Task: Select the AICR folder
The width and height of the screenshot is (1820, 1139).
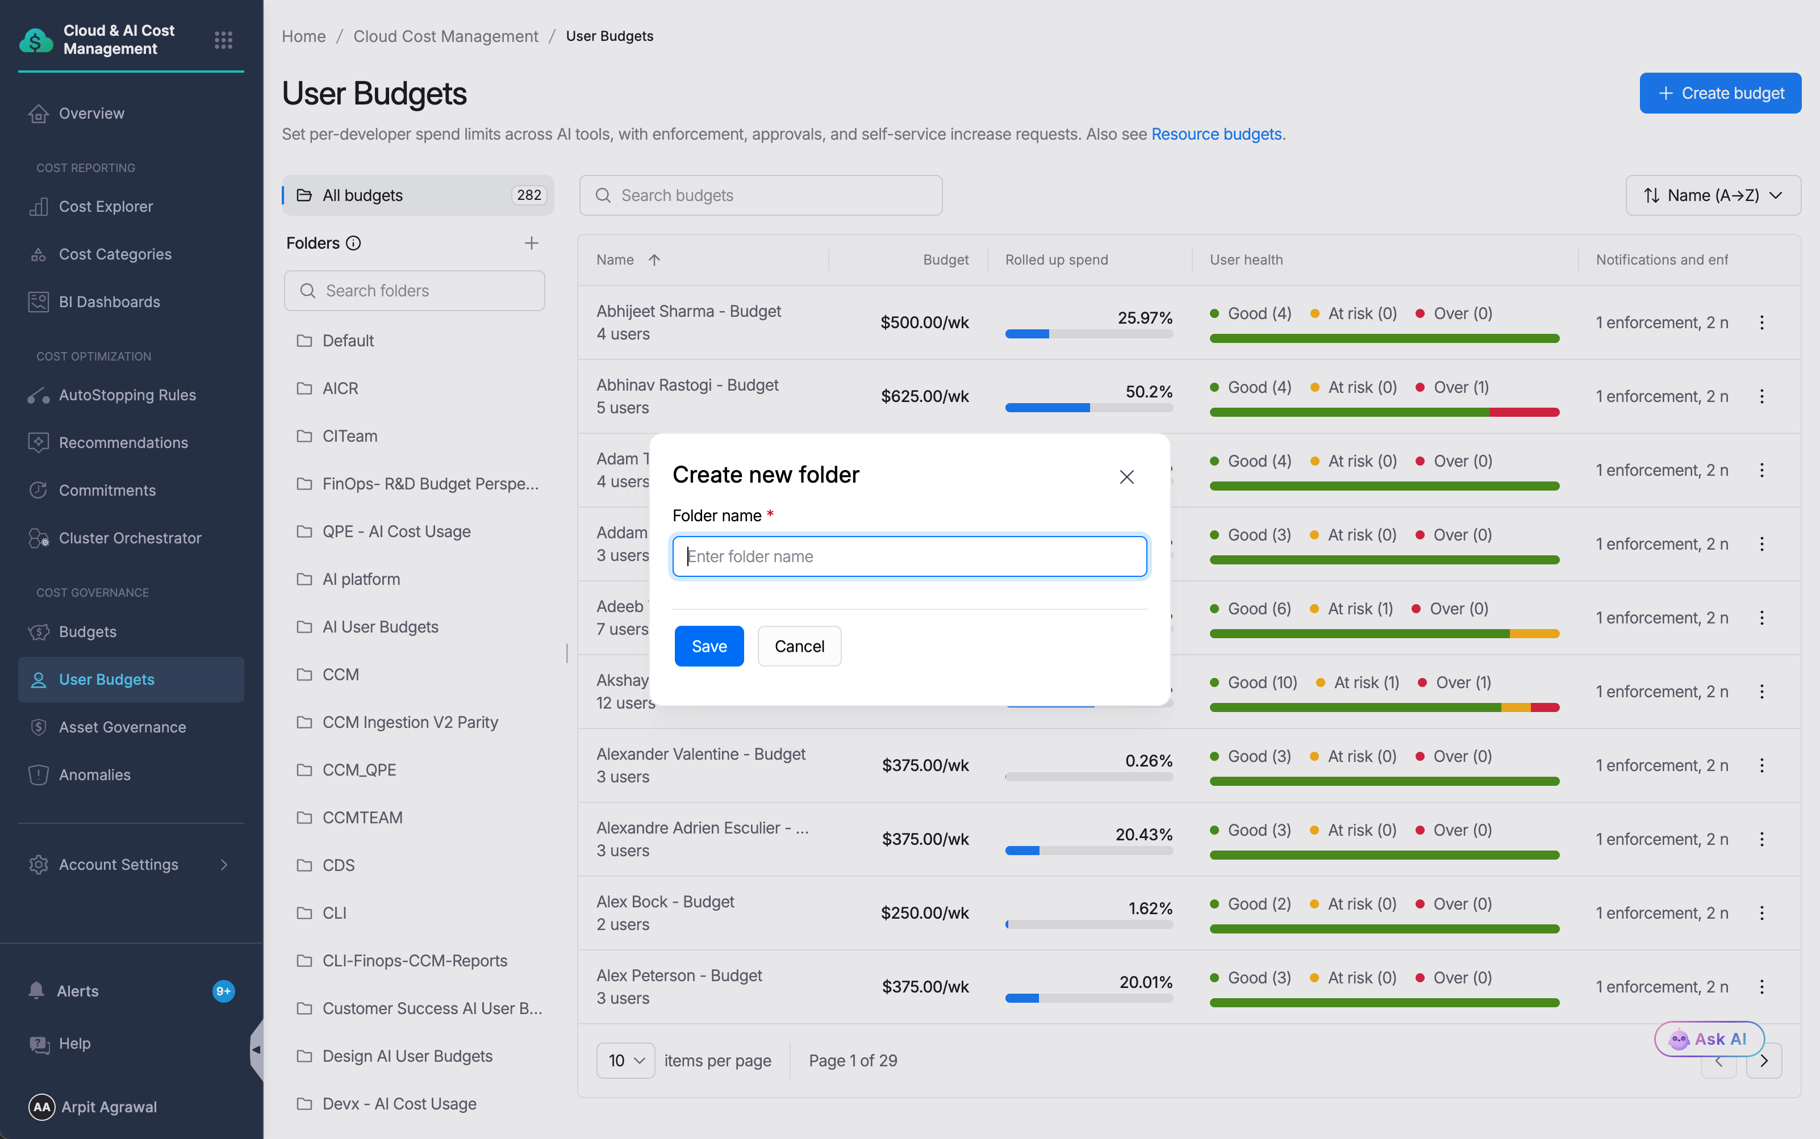Action: click(340, 388)
